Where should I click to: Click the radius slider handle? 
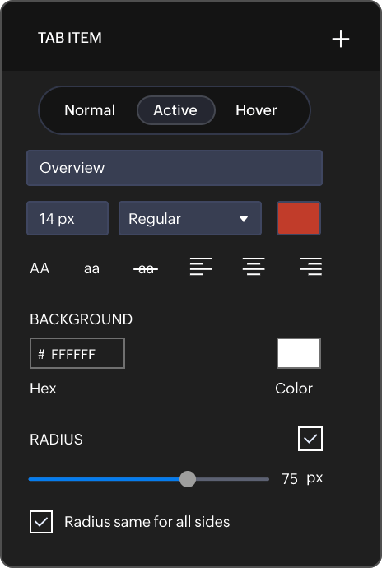(x=188, y=479)
